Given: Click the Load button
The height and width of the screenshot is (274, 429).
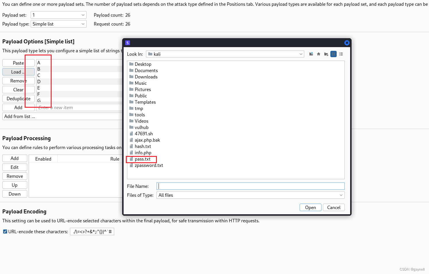Looking at the screenshot, I should tap(18, 72).
